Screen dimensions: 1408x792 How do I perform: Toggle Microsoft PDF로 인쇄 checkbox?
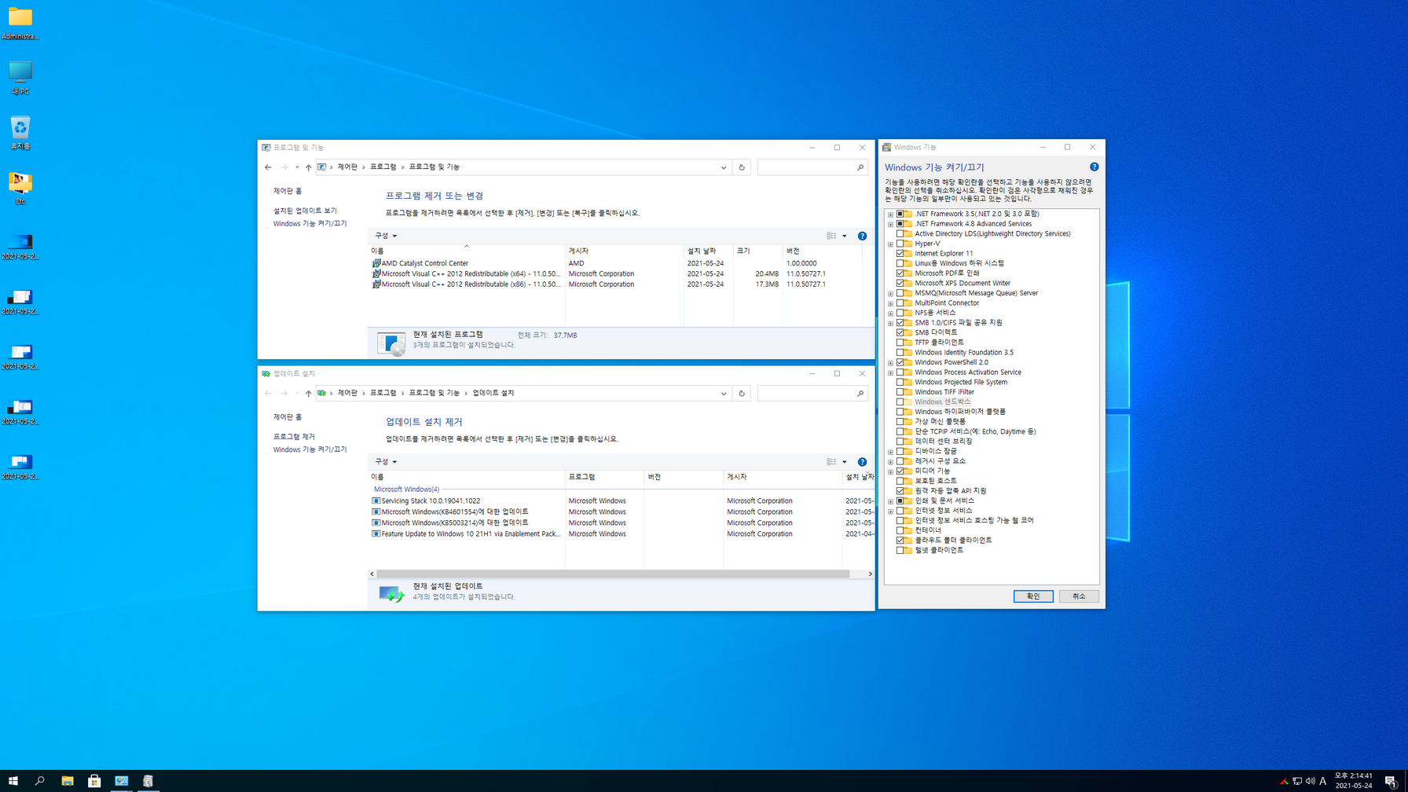click(900, 273)
